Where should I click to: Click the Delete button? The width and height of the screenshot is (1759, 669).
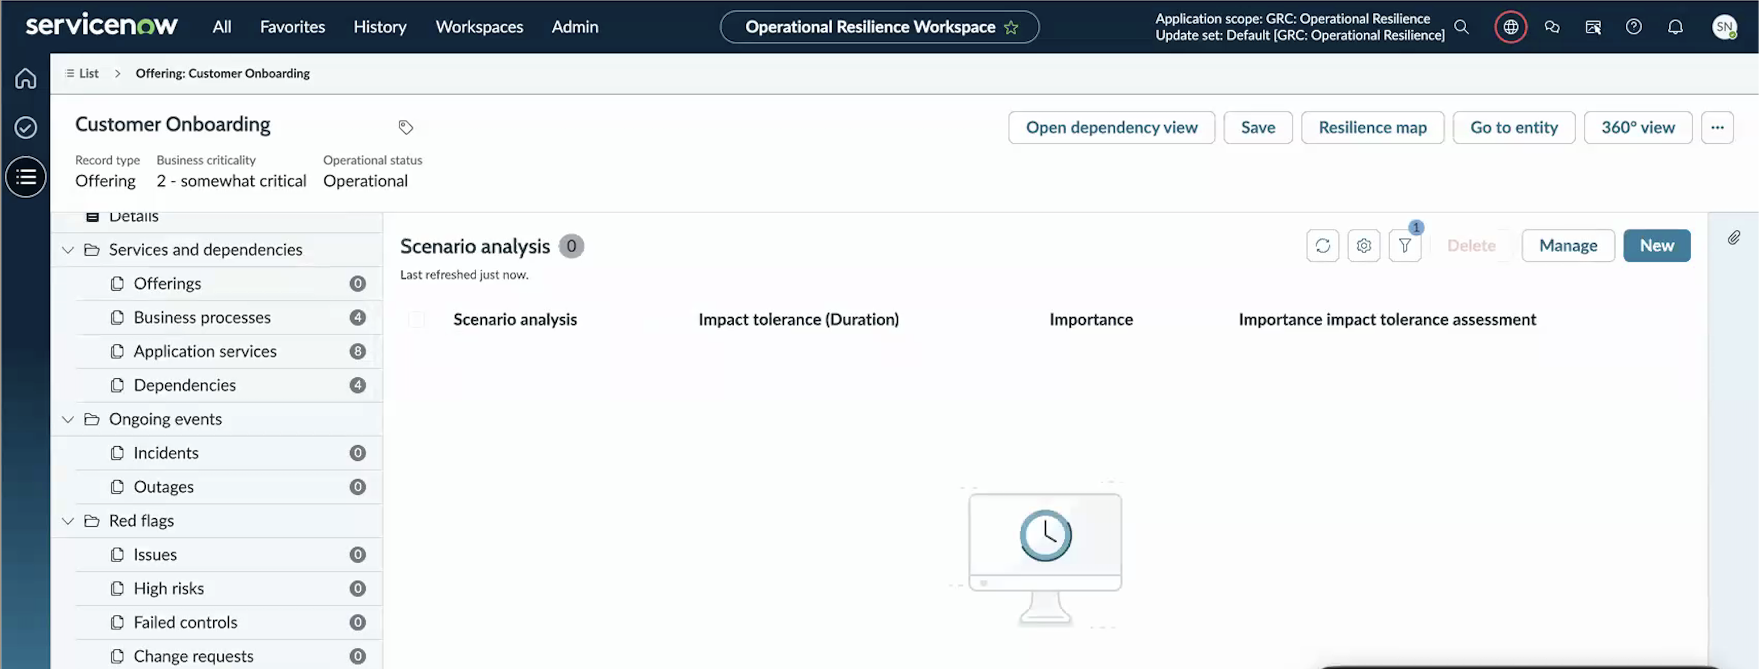(1471, 245)
